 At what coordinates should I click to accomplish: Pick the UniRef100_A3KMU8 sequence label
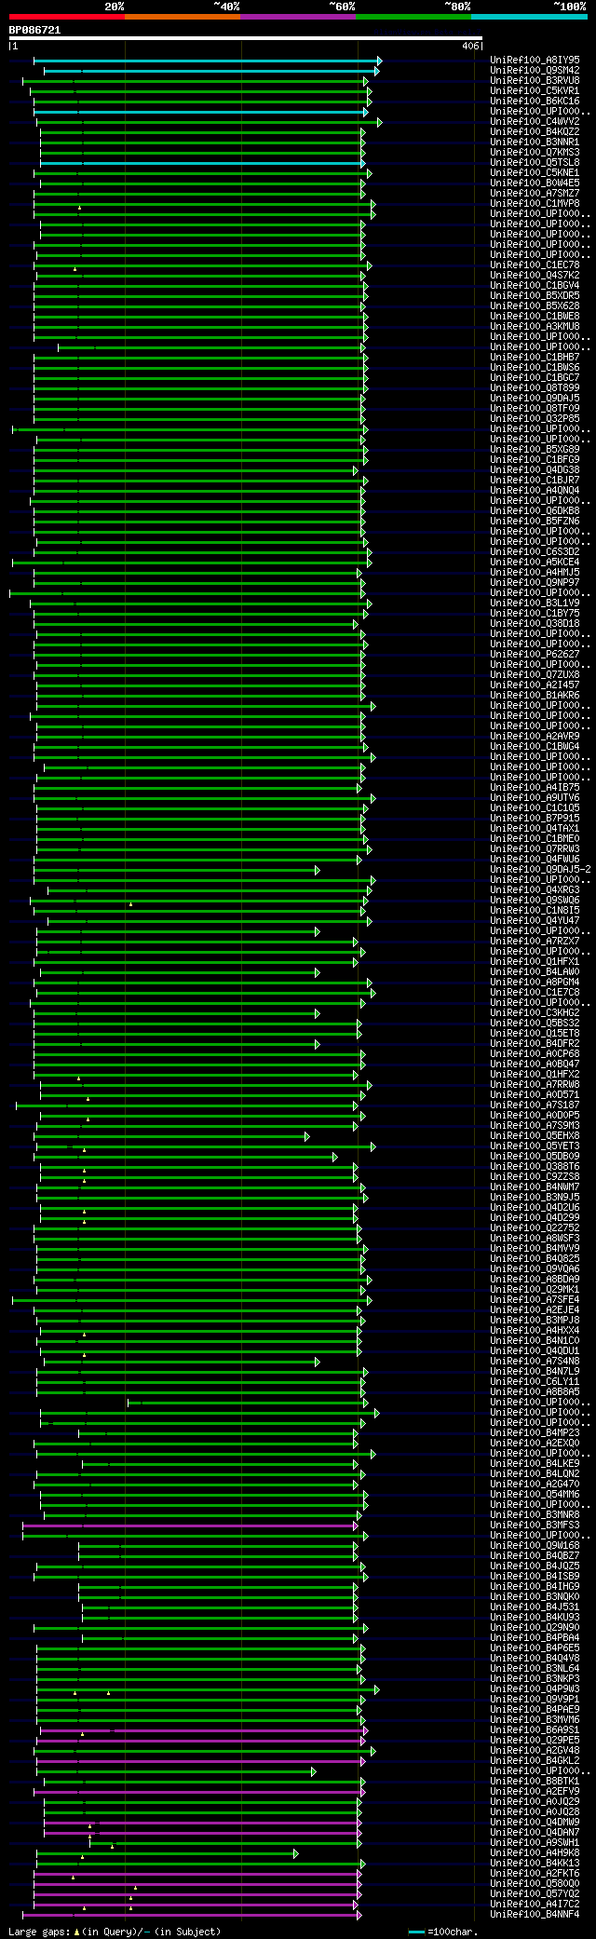[x=535, y=326]
